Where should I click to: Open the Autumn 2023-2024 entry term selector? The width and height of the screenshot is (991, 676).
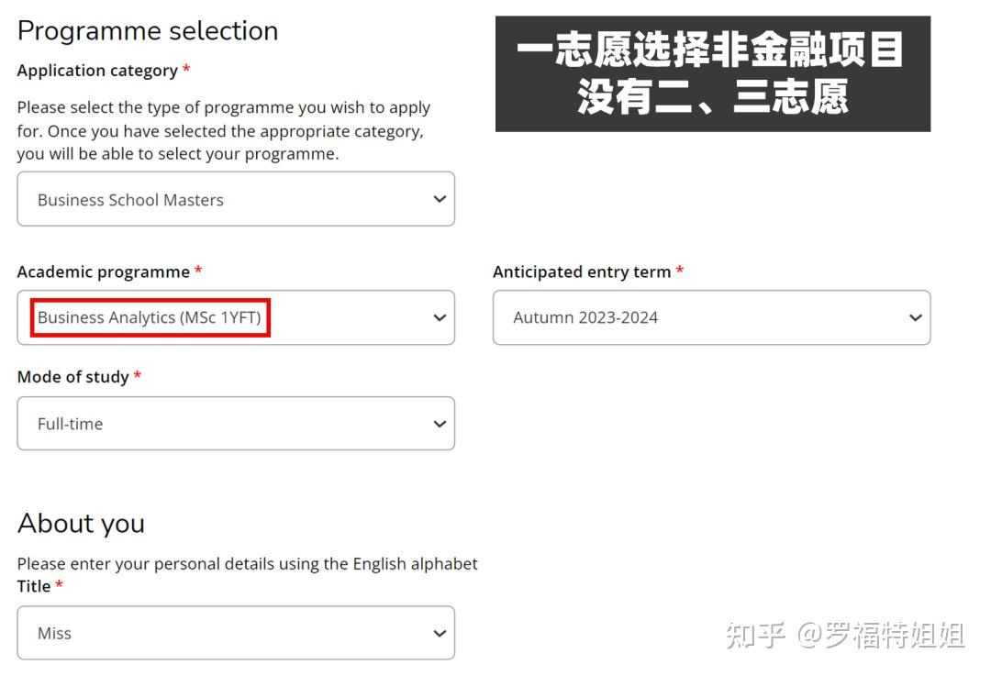pos(711,317)
